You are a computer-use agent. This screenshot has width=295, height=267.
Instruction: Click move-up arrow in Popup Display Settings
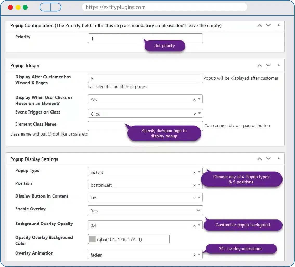[x=259, y=159]
